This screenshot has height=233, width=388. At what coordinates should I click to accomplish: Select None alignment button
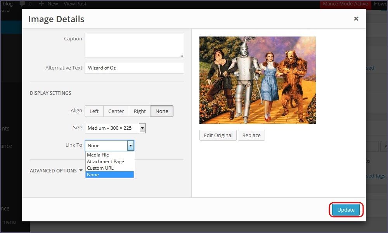tap(162, 111)
